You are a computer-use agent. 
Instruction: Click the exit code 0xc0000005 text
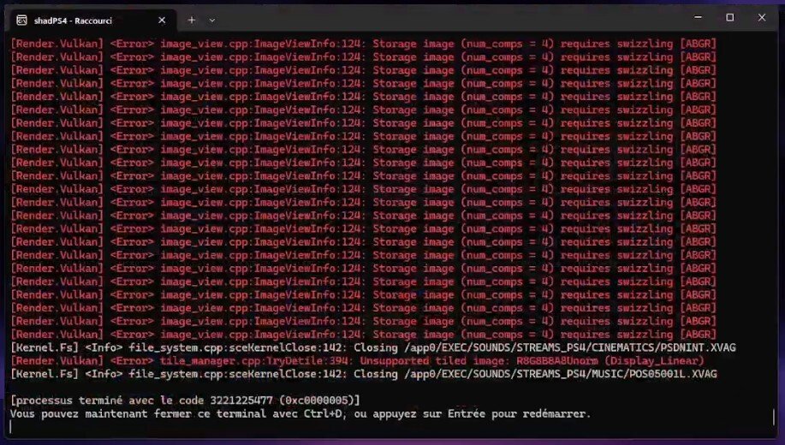[319, 400]
